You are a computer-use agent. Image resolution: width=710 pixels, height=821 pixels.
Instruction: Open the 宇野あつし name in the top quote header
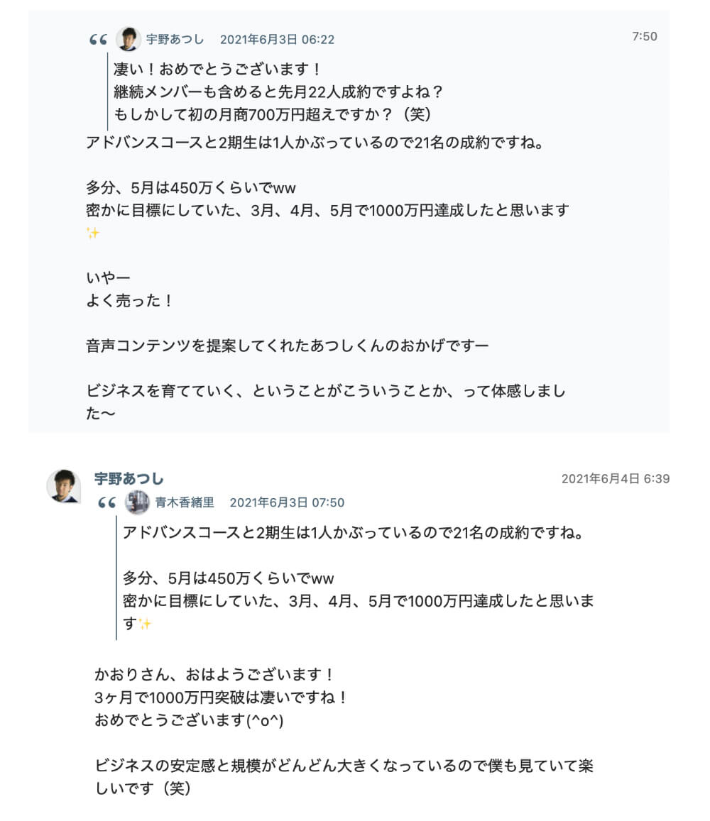coord(175,40)
